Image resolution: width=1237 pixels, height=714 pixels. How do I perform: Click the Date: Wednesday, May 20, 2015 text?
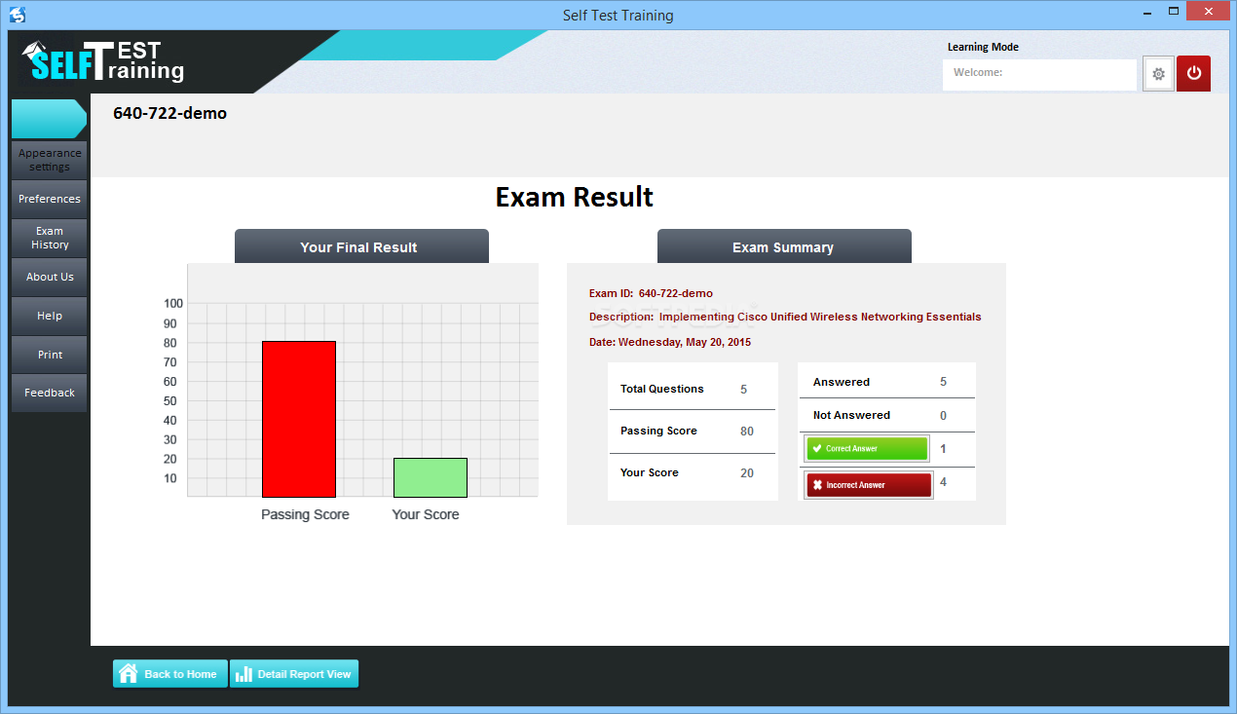(x=670, y=342)
